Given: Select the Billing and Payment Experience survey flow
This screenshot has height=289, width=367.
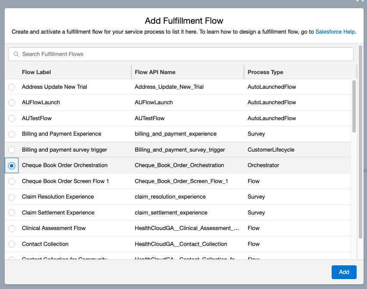Looking at the screenshot, I should 12,134.
